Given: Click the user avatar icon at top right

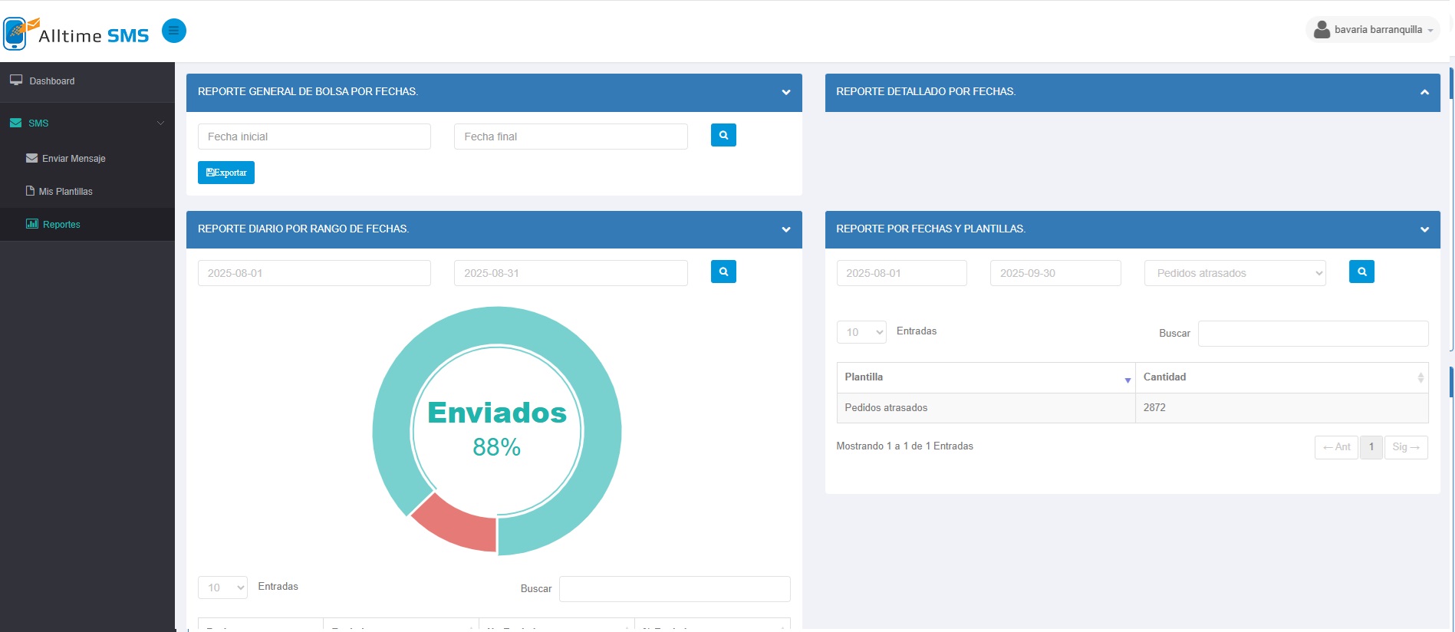Looking at the screenshot, I should point(1322,30).
